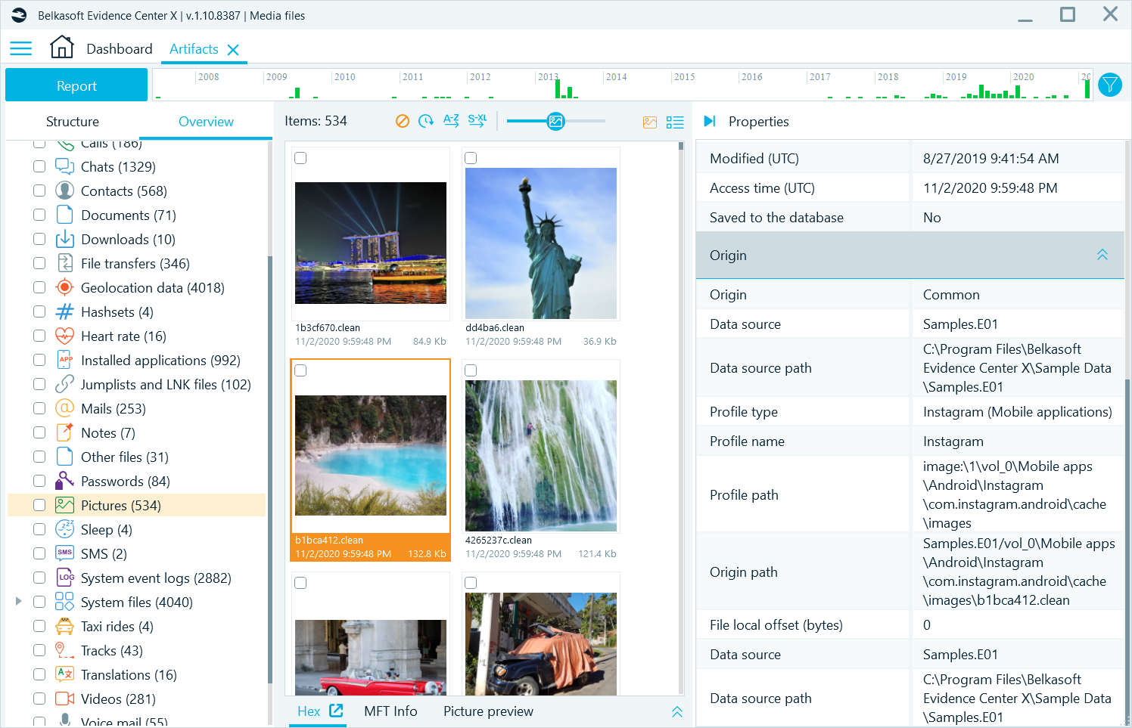Expand the System files tree node

pyautogui.click(x=18, y=601)
